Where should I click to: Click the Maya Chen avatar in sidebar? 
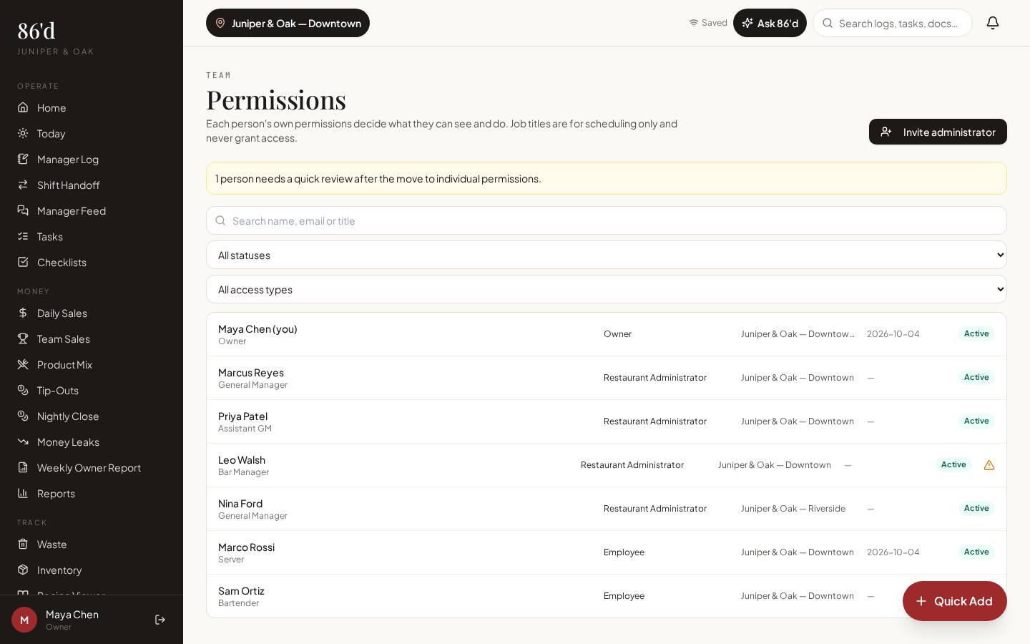24,620
